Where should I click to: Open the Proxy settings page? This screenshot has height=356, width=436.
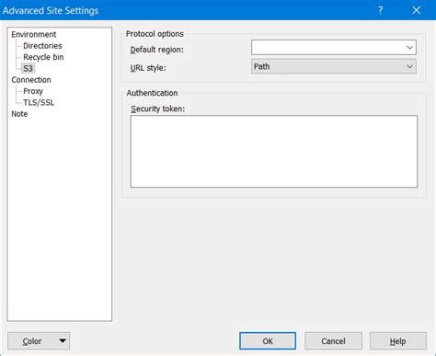point(33,91)
